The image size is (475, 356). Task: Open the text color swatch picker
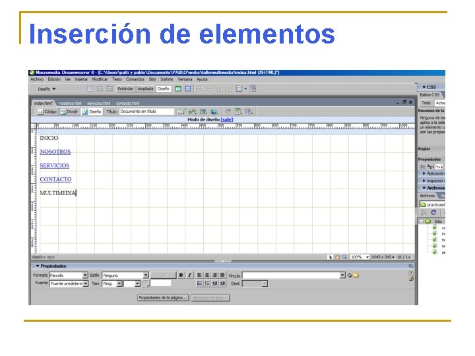(x=146, y=283)
